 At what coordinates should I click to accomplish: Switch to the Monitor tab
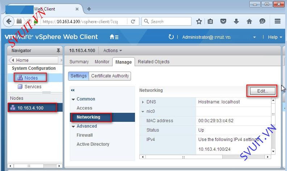point(102,62)
